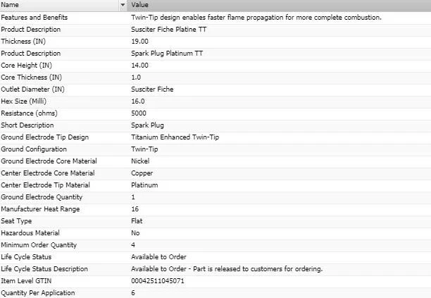Select the Platinum value cell
The height and width of the screenshot is (298, 431).
[x=144, y=185]
